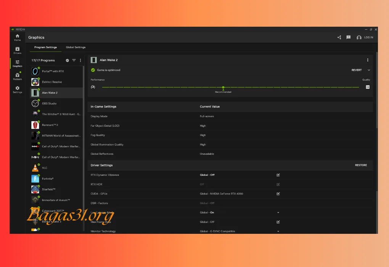Click the Recommended point on optimization slider

(223, 87)
